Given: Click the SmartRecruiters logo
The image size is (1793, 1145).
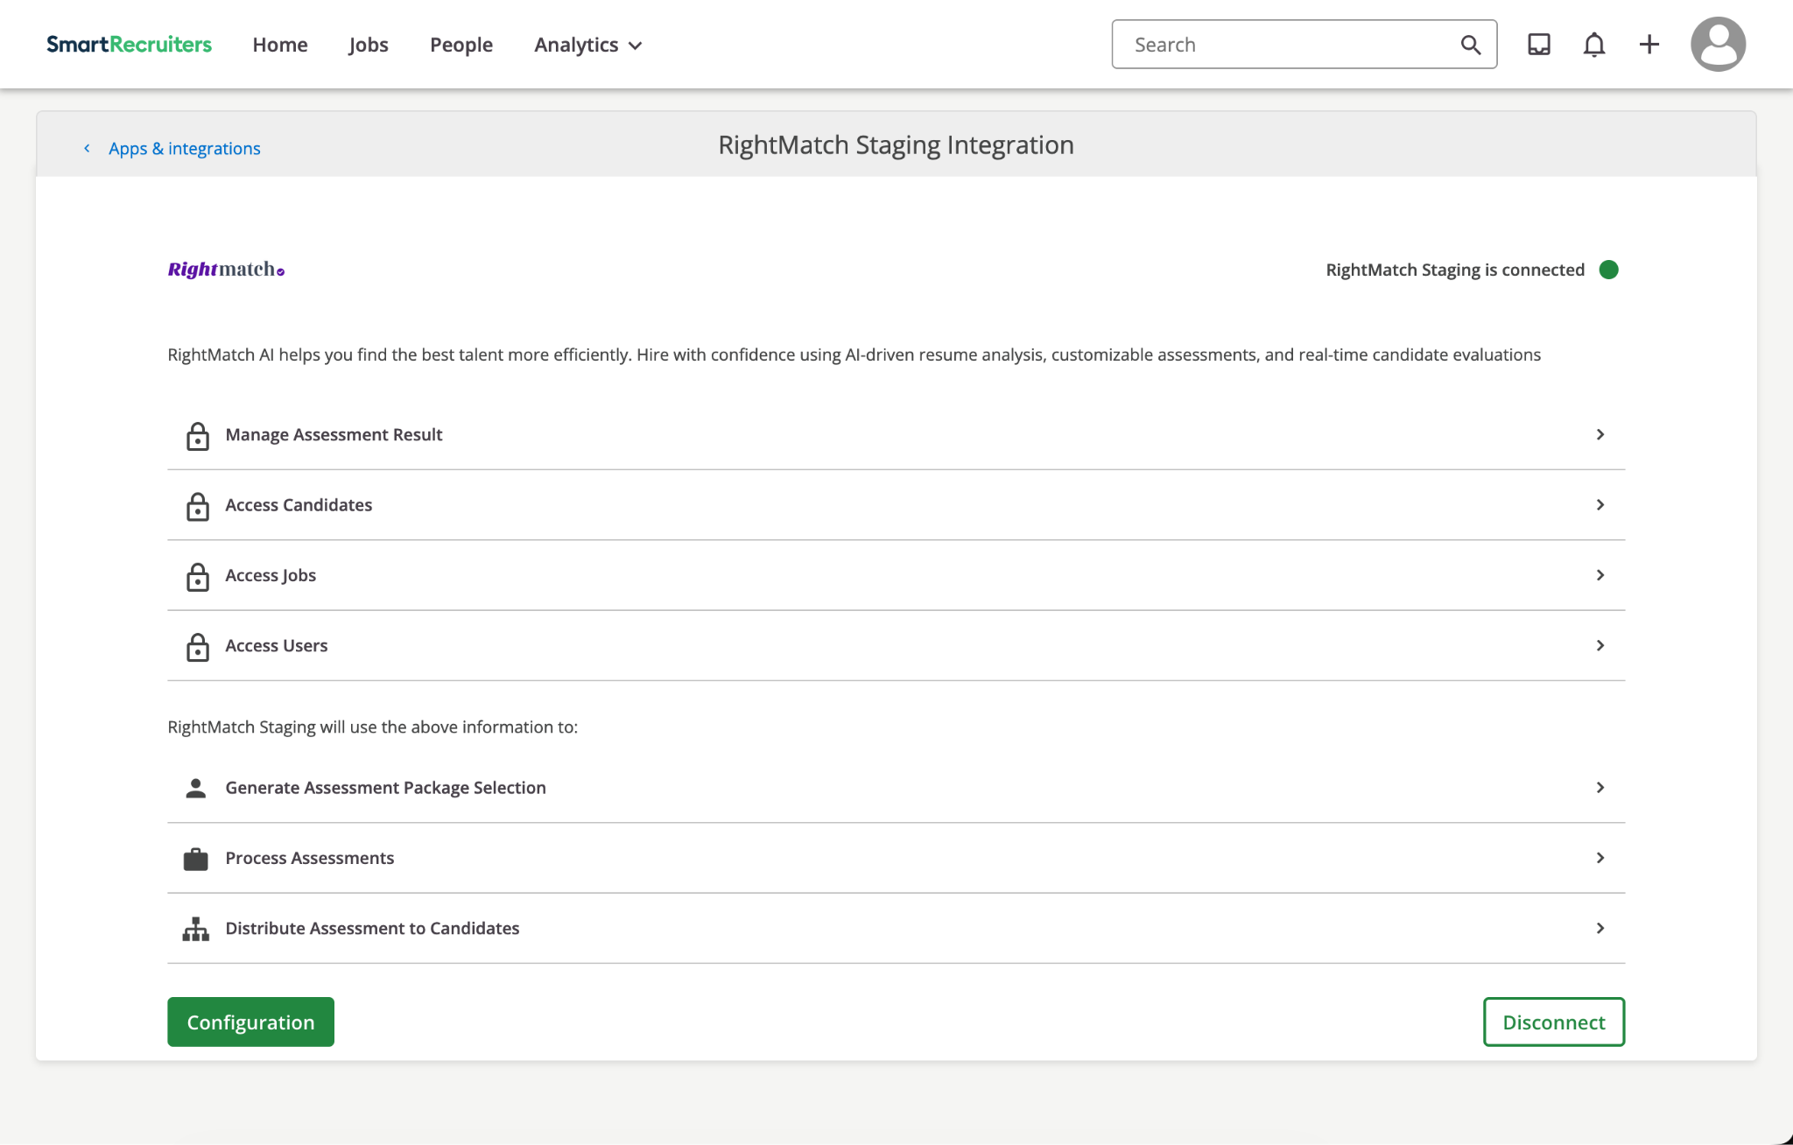Looking at the screenshot, I should coord(129,45).
